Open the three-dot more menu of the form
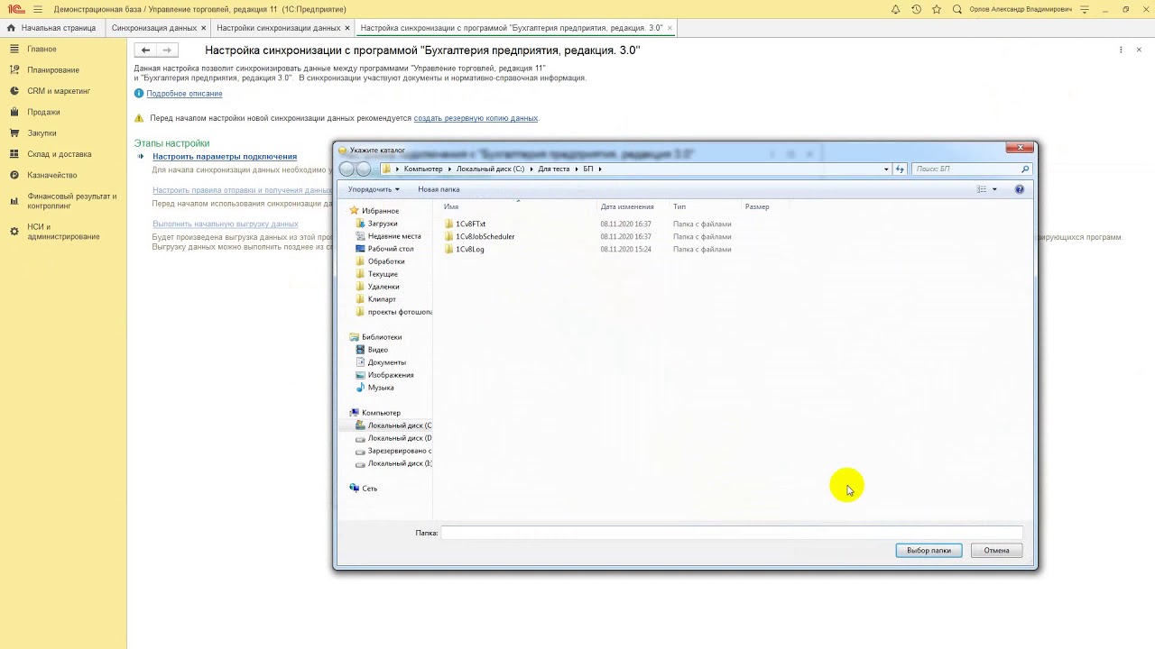Screen dimensions: 1155x649 click(1121, 50)
